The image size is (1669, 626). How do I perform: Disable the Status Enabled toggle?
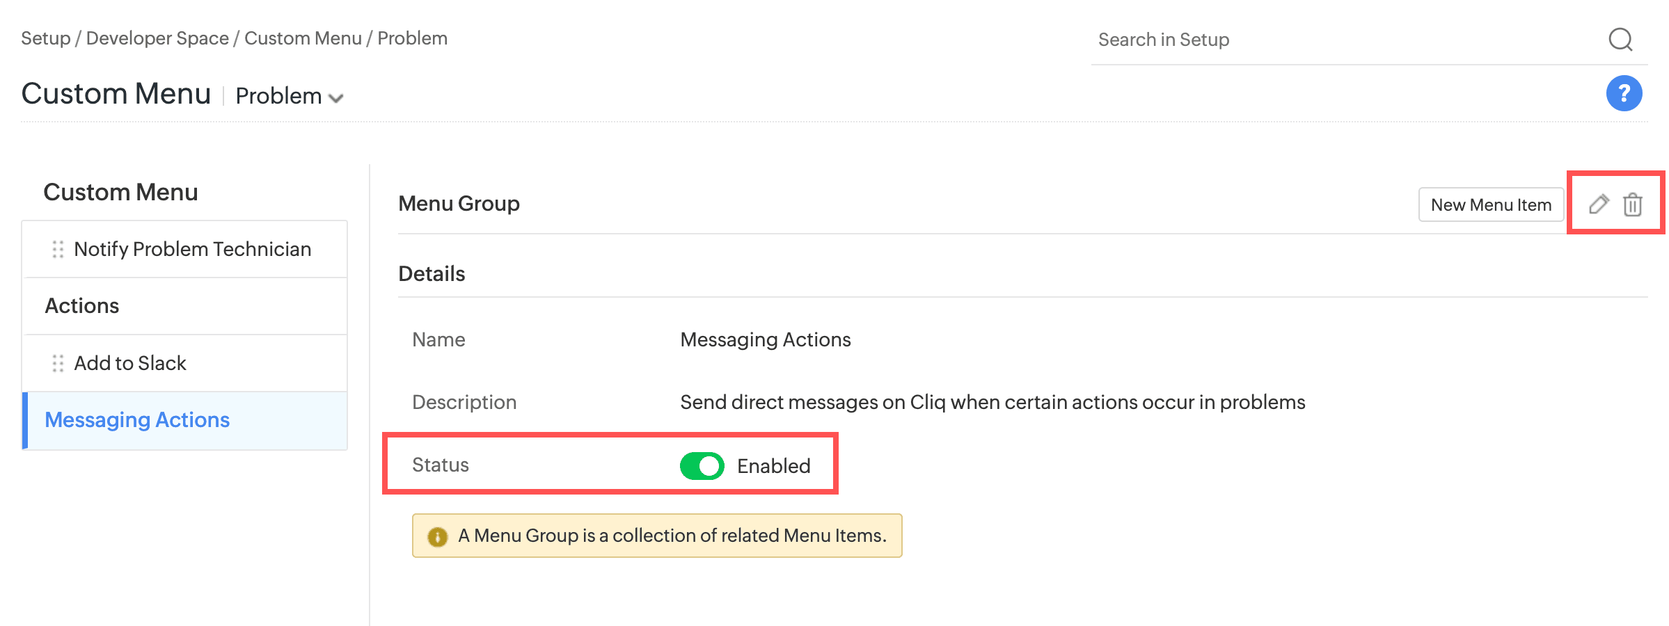pyautogui.click(x=702, y=466)
